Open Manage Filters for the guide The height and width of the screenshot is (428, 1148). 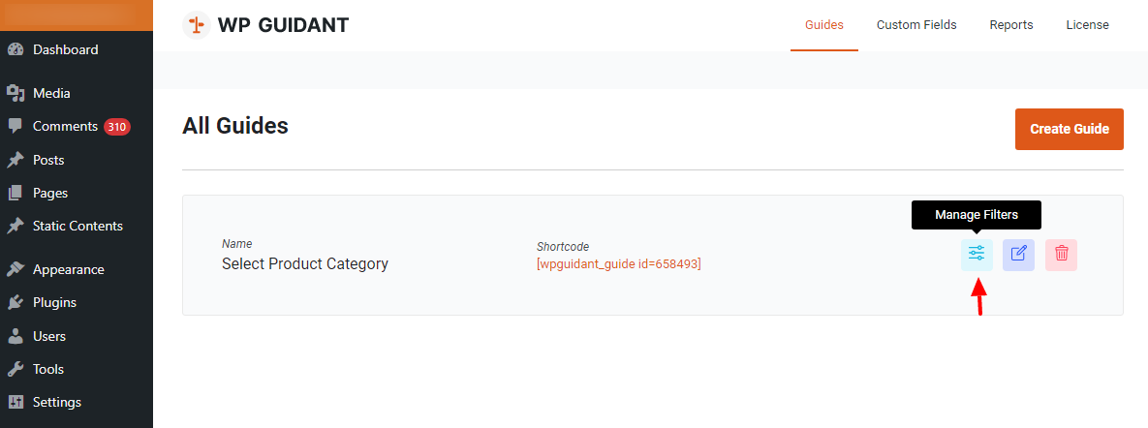(x=977, y=254)
